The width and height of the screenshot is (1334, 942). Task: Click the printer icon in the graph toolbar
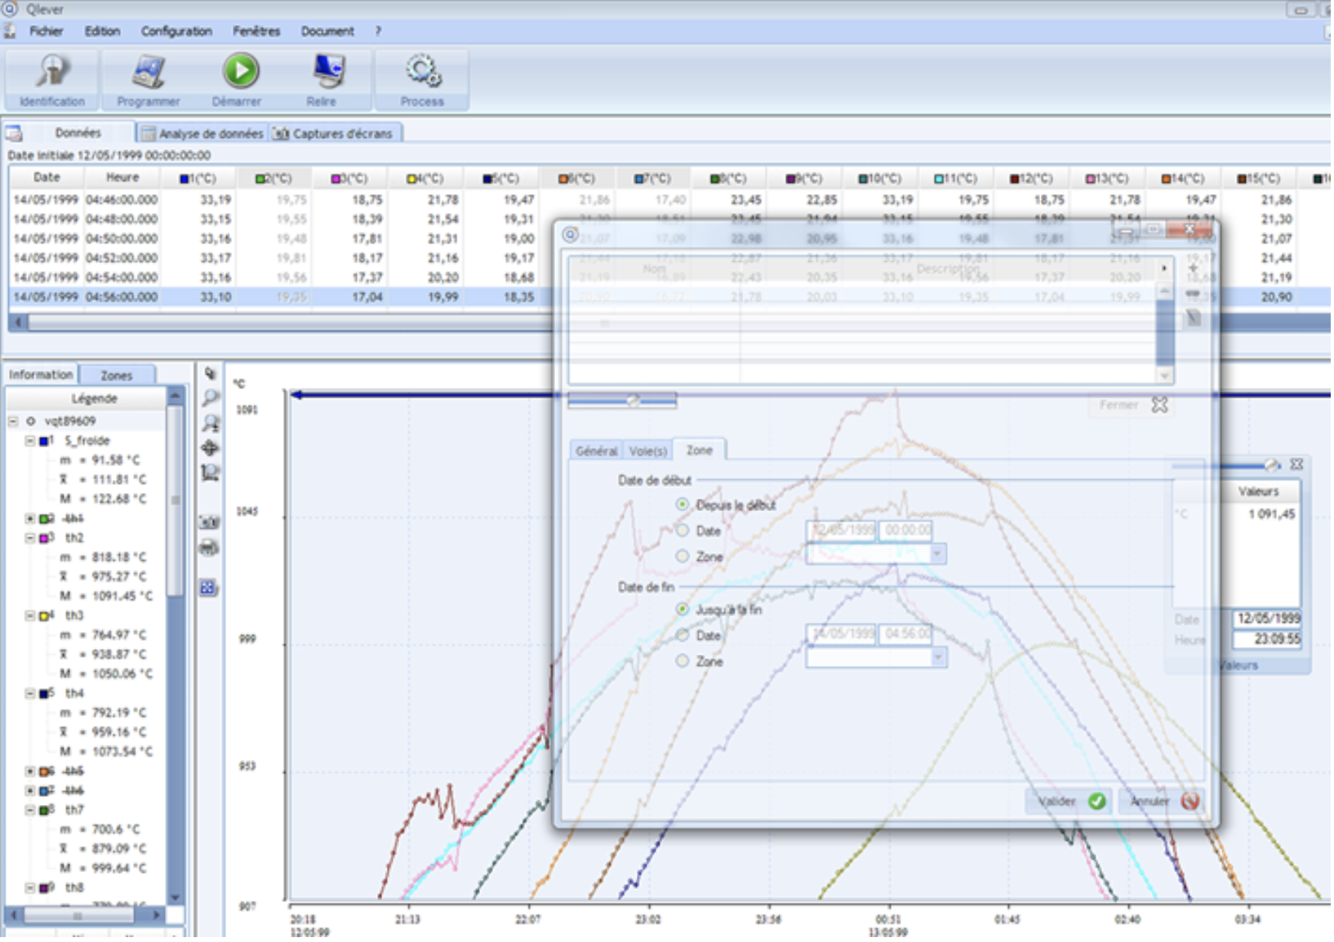pos(209,548)
